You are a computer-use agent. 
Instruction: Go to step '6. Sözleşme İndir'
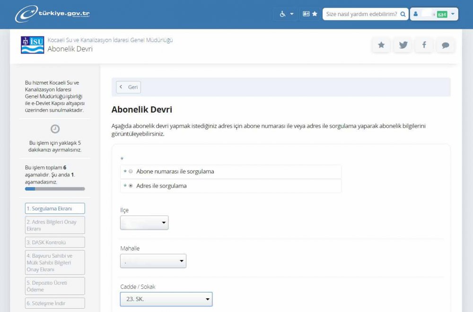coord(55,303)
